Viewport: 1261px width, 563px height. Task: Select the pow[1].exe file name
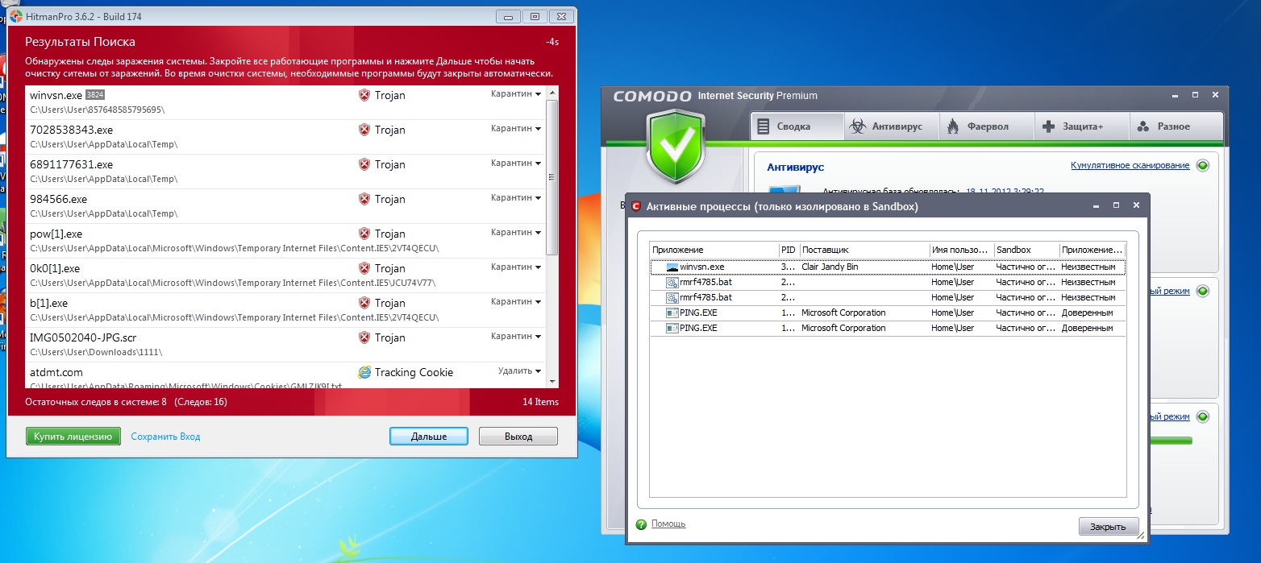click(56, 234)
